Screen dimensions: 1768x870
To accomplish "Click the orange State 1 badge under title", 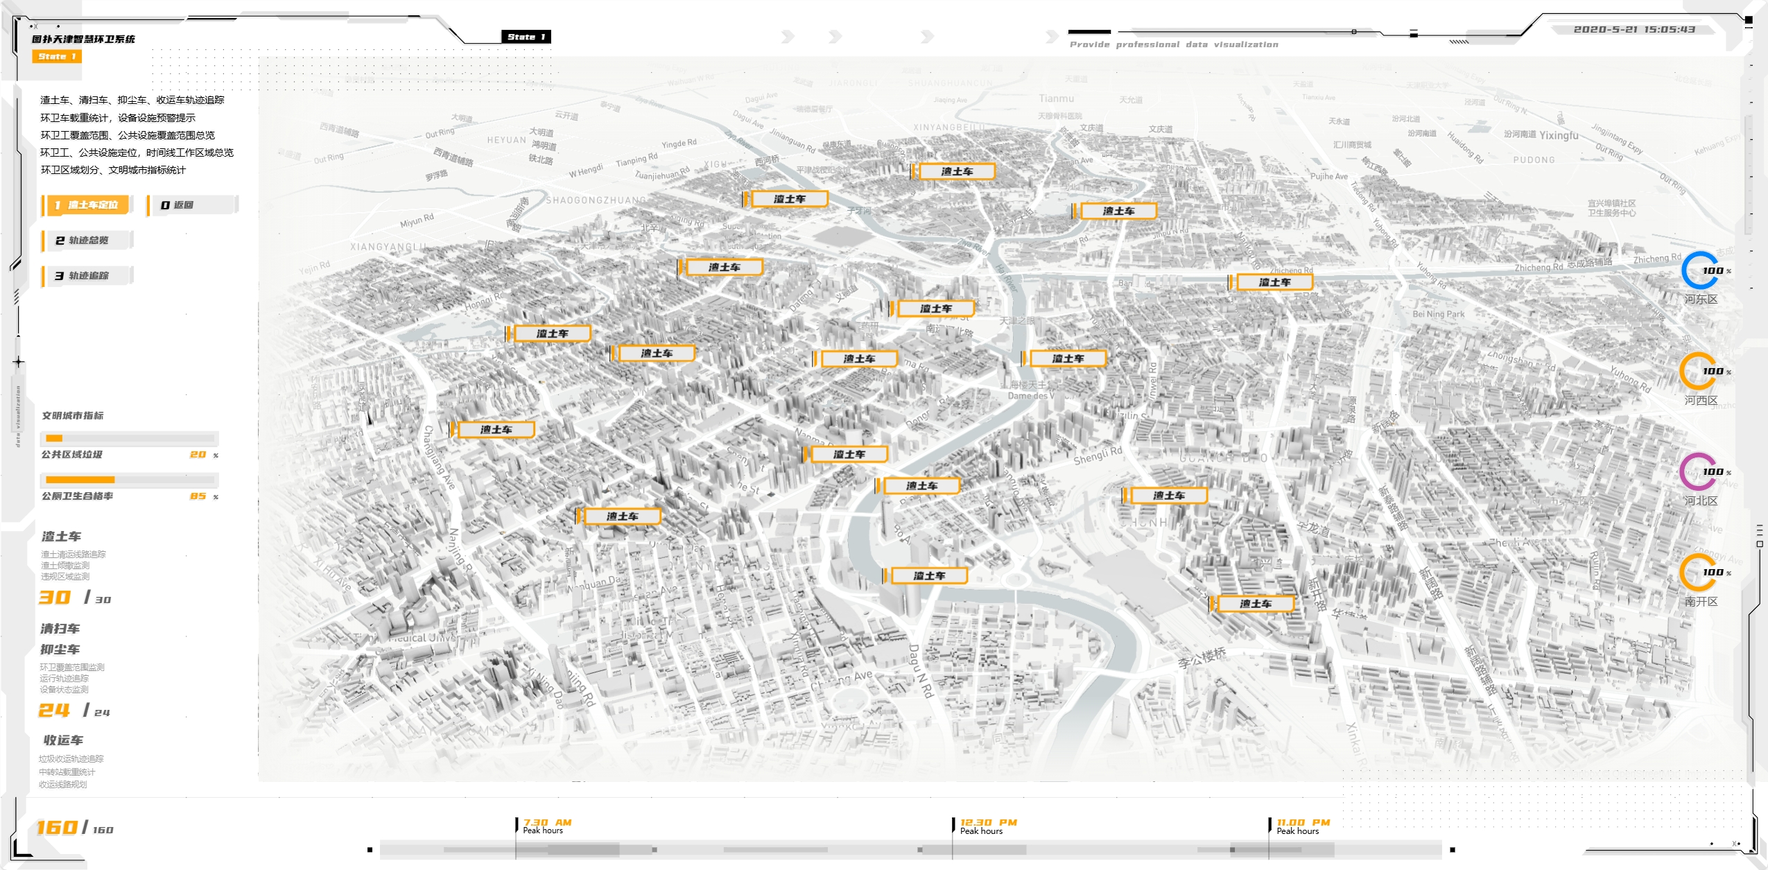I will 57,56.
